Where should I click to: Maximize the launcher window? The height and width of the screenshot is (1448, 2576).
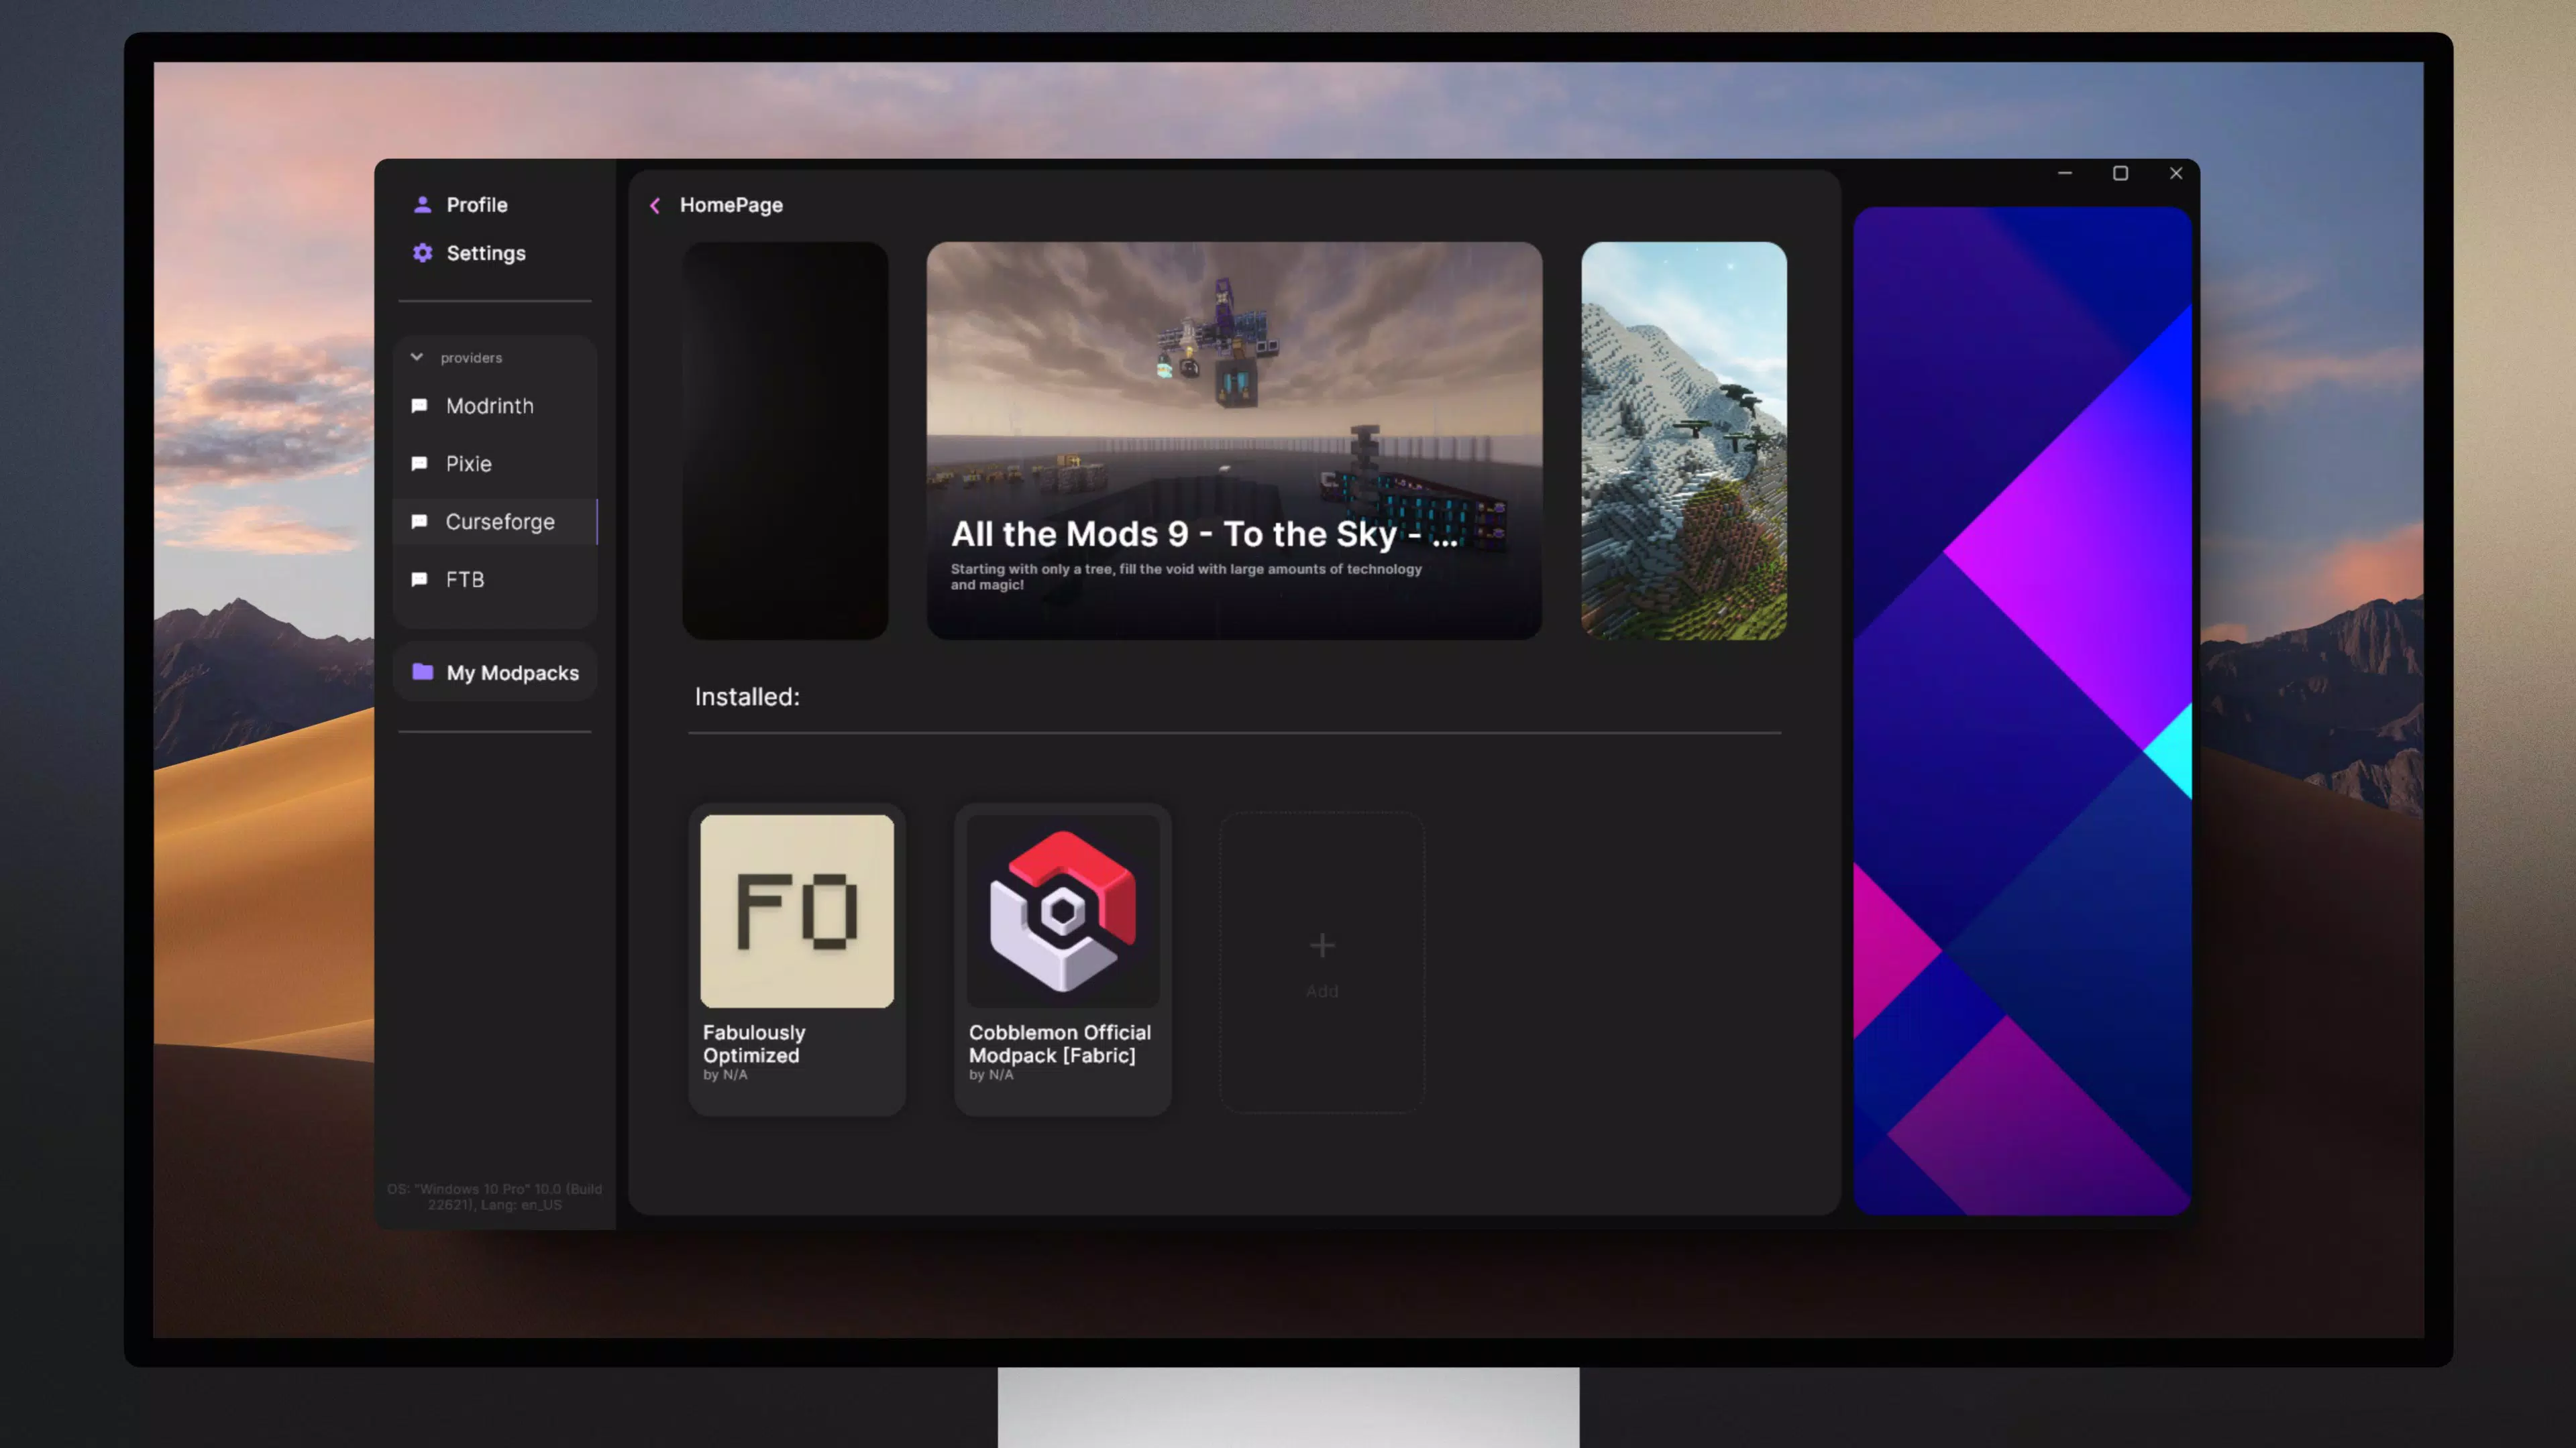click(x=2120, y=173)
